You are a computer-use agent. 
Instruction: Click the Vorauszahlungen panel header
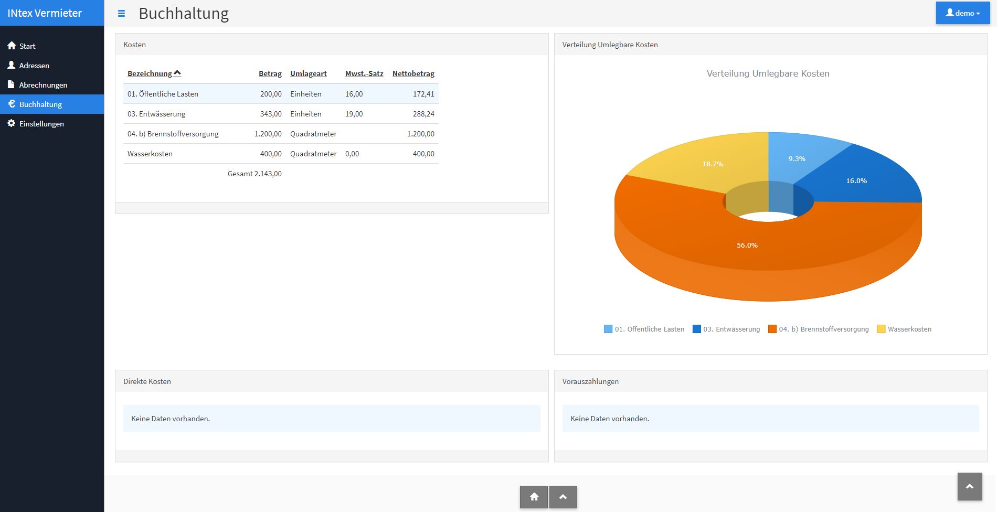tap(770, 381)
